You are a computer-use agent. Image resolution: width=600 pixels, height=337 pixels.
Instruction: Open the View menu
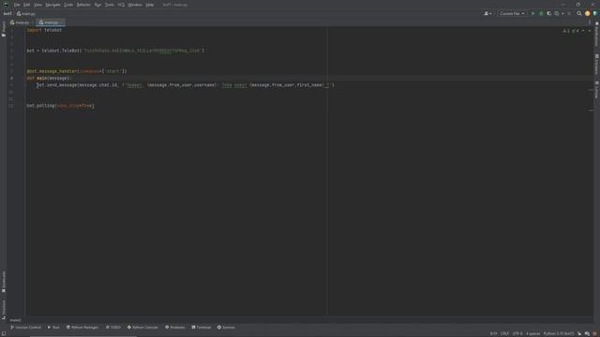(37, 5)
